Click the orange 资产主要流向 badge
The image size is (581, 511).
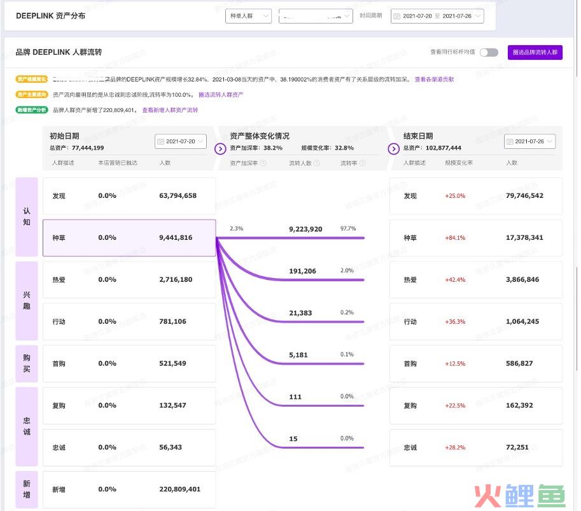[32, 94]
